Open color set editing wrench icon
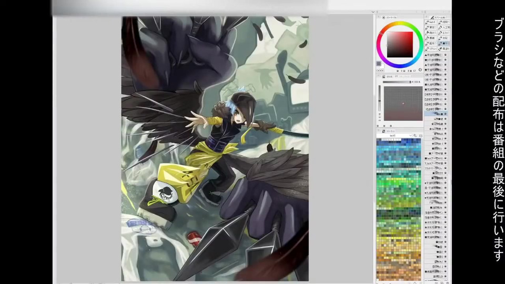The image size is (505, 284). tap(415, 136)
